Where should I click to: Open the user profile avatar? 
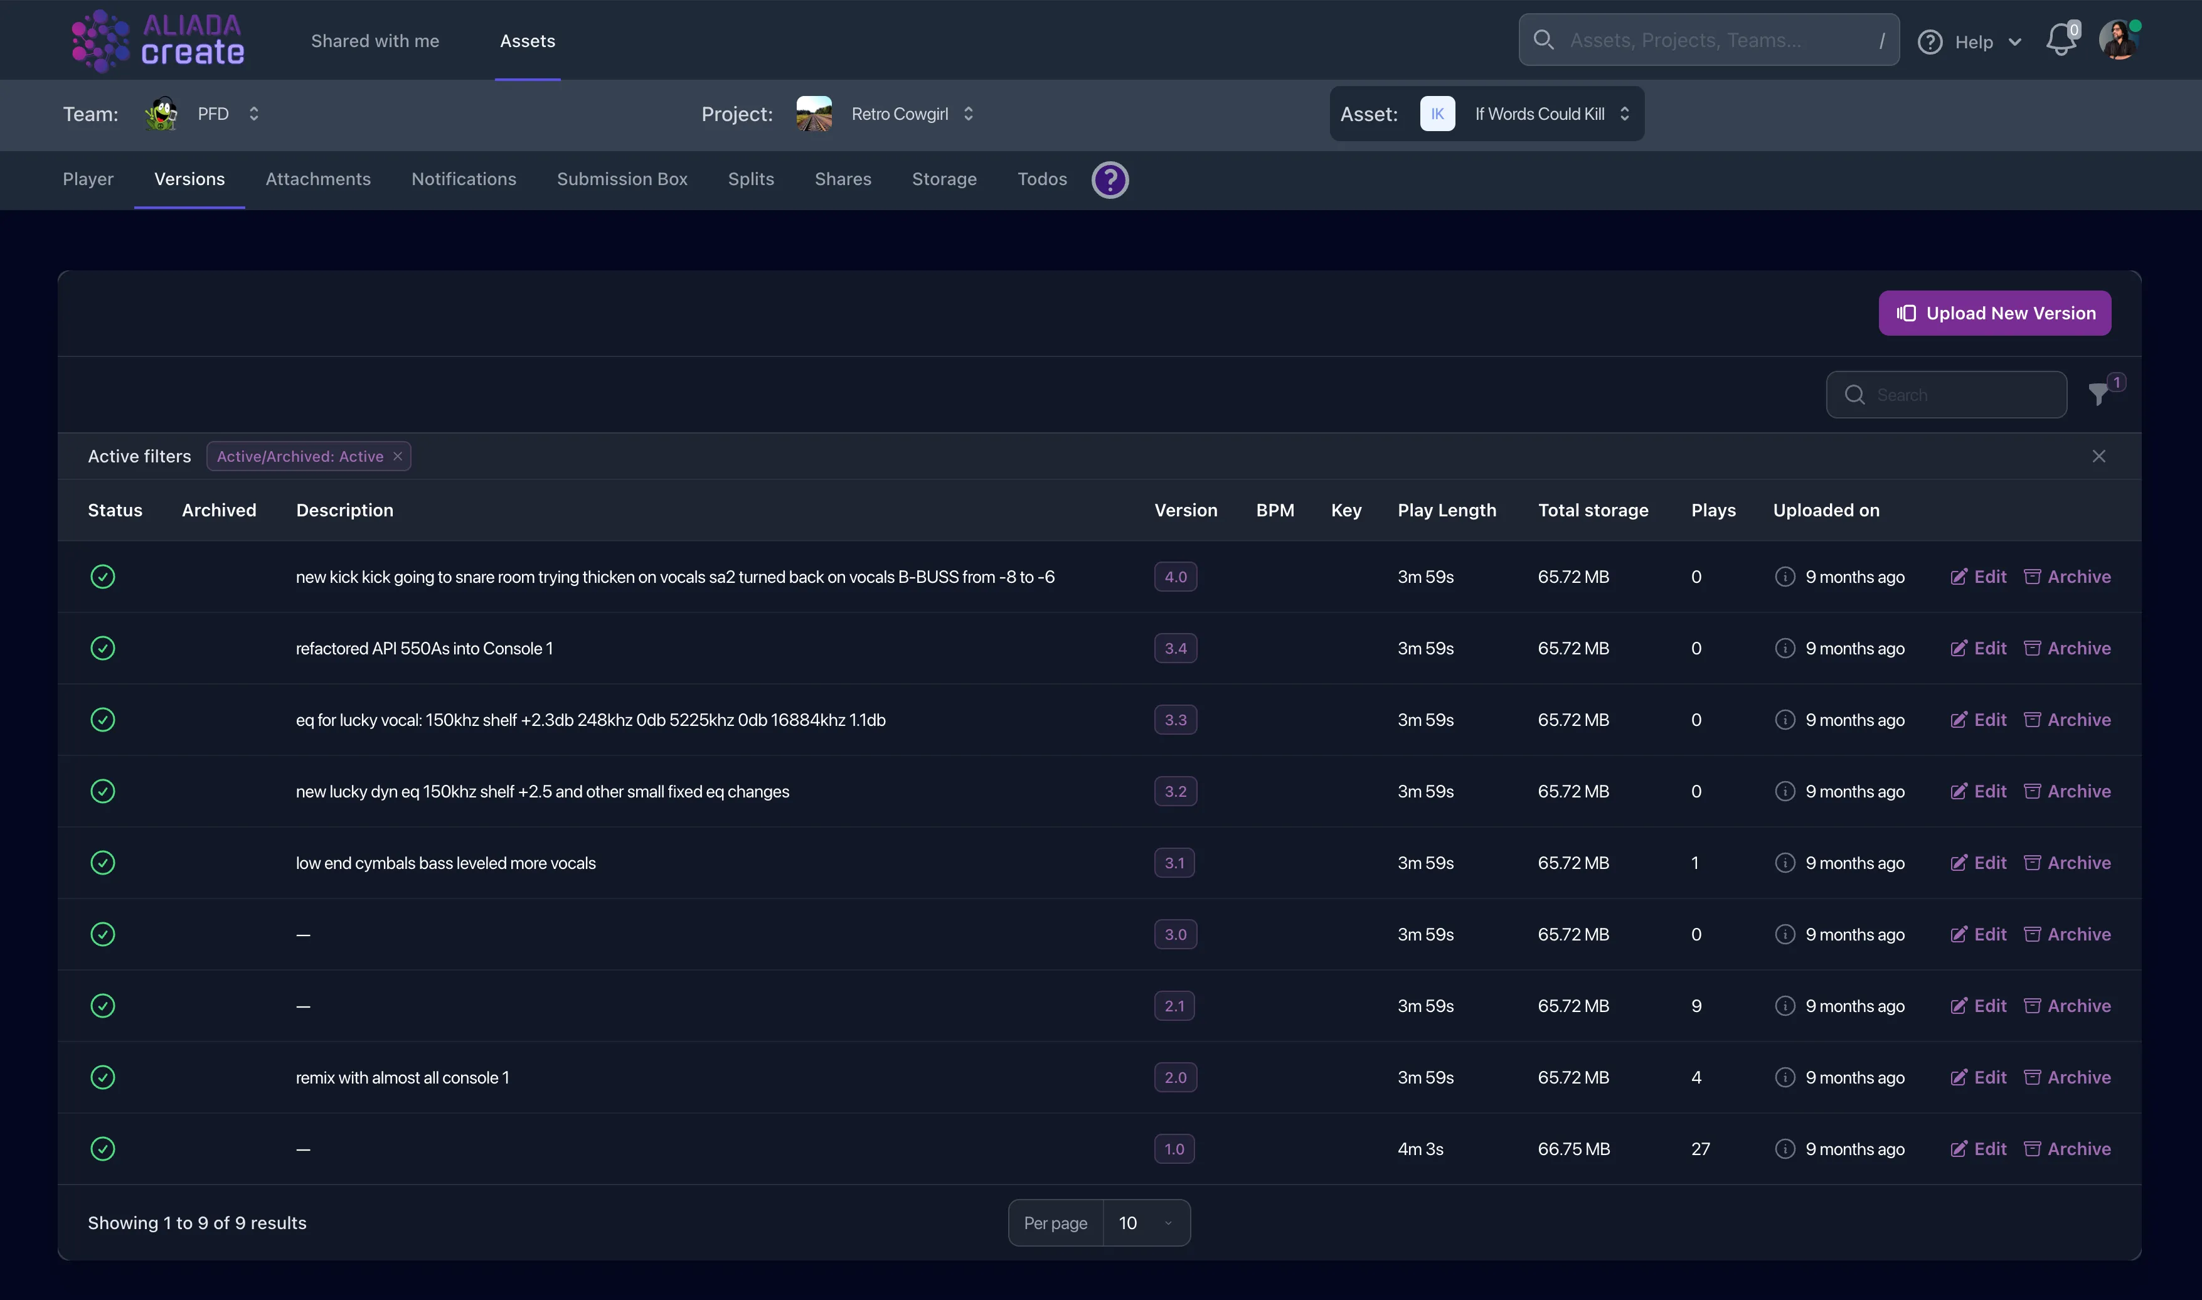pyautogui.click(x=2119, y=40)
